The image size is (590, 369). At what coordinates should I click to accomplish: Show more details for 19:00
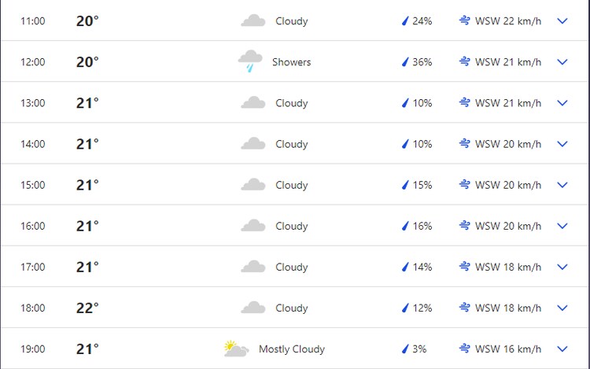[562, 349]
